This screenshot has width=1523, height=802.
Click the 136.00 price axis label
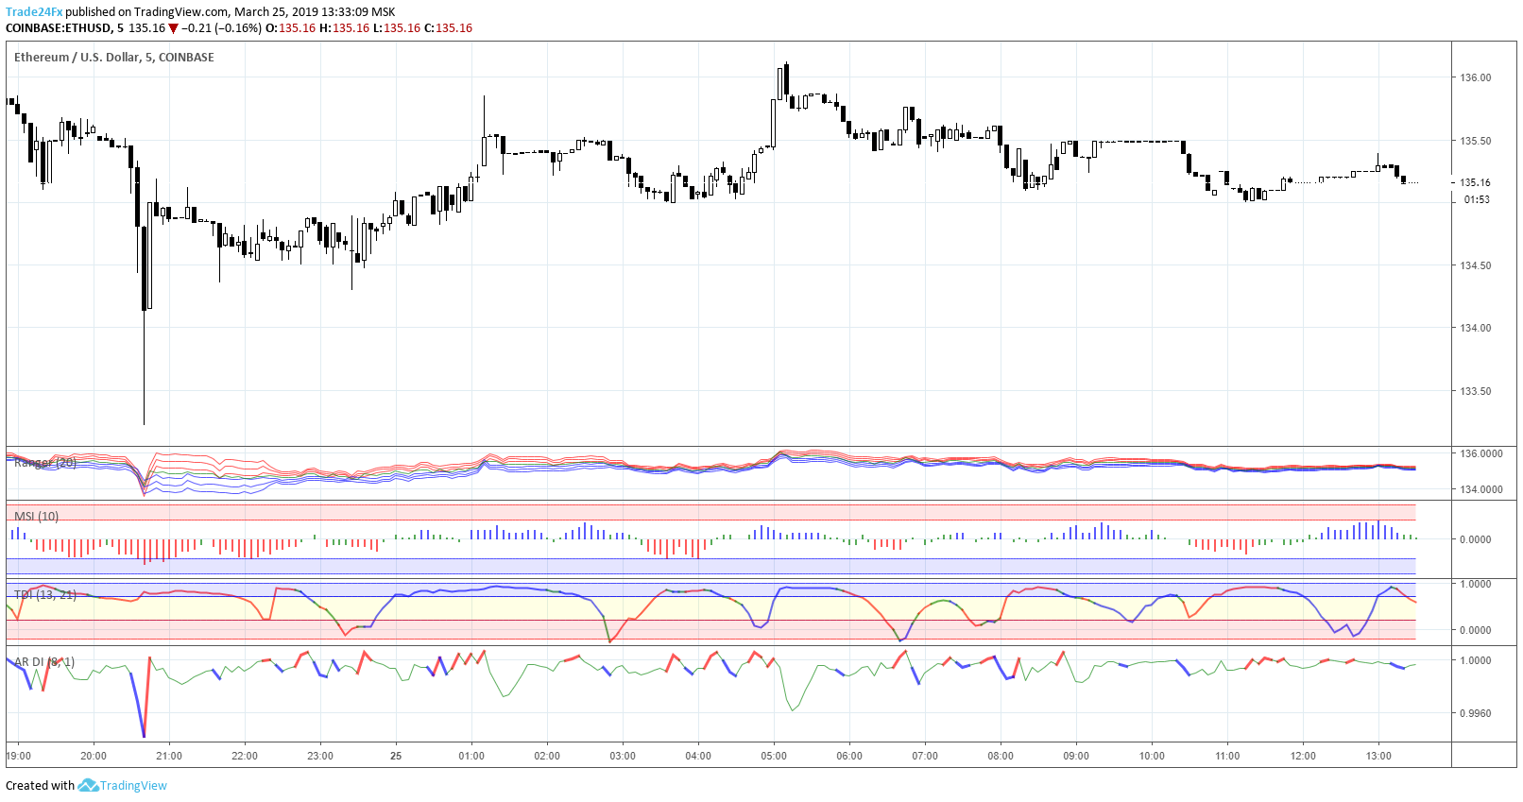(1476, 77)
